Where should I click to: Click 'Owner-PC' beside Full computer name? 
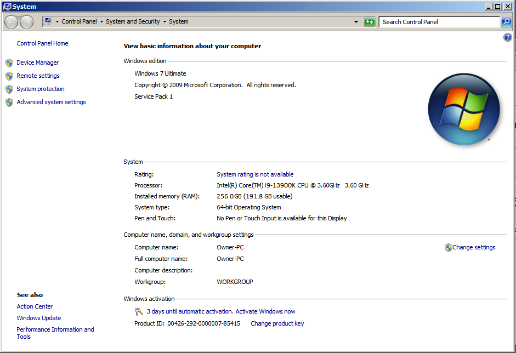pyautogui.click(x=230, y=259)
